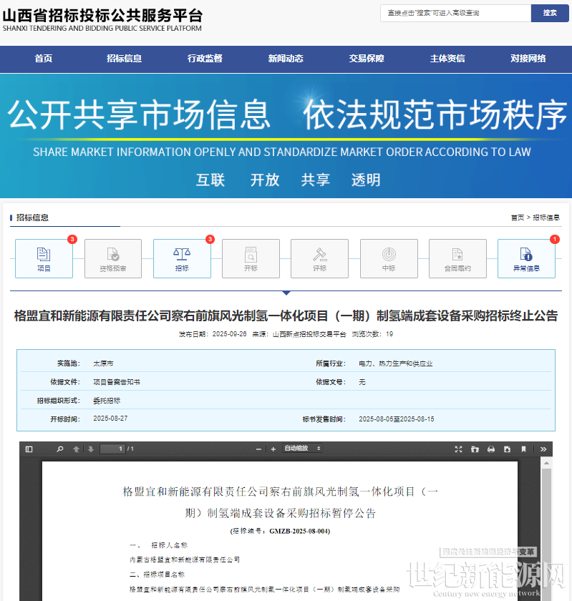The image size is (572, 601).
Task: Click the PDF page number field
Action: (x=112, y=449)
